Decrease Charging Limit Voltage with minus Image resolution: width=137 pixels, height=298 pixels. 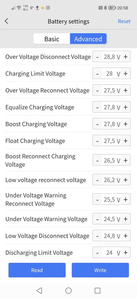point(97,73)
